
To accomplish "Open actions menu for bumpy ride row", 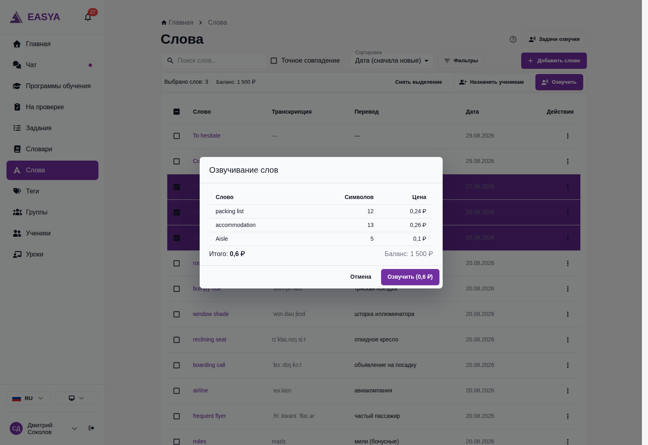I will (x=567, y=289).
